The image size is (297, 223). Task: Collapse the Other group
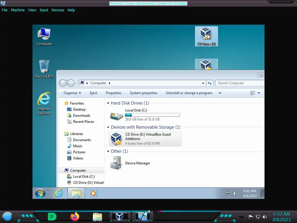point(108,151)
